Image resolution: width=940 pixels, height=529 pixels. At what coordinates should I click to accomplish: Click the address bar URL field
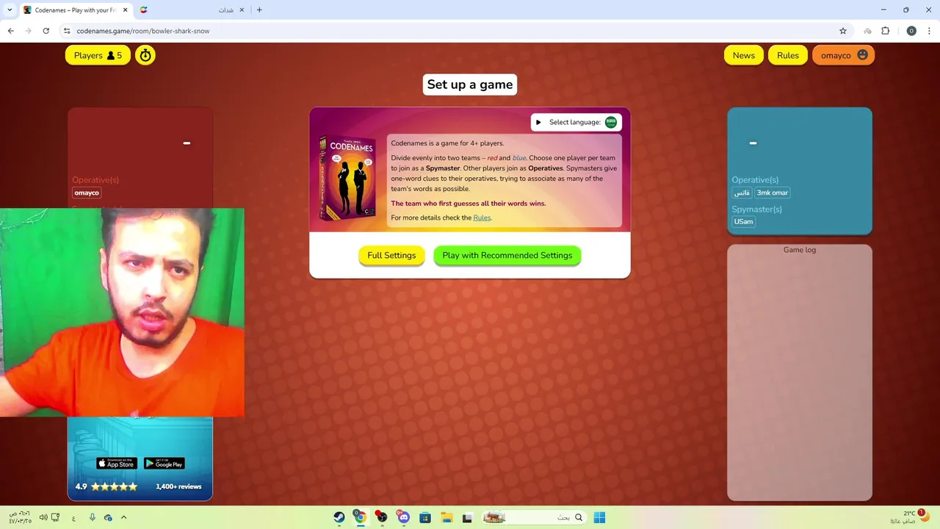pyautogui.click(x=455, y=31)
